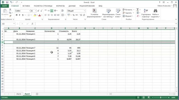Switch to ДАННЫЕ tab
179x100 pixels.
coord(72,6)
